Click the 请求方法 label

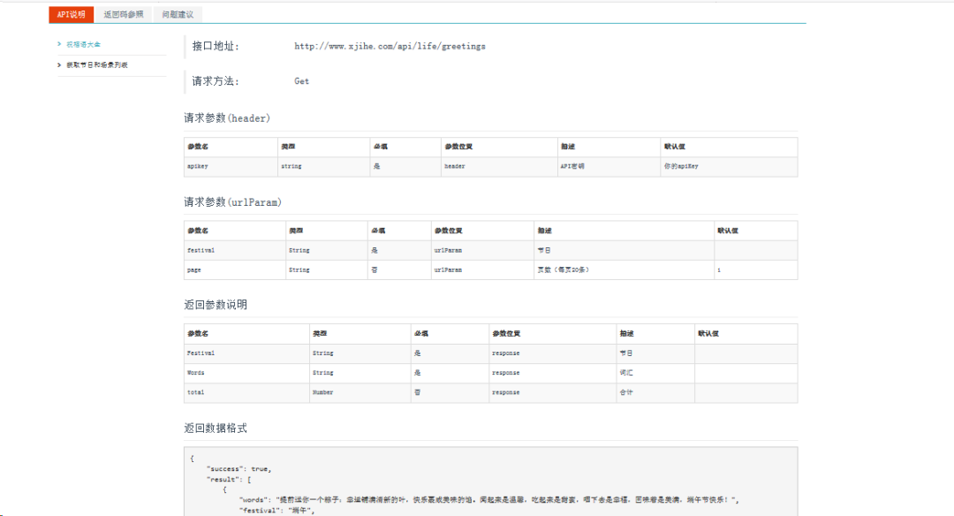(216, 81)
